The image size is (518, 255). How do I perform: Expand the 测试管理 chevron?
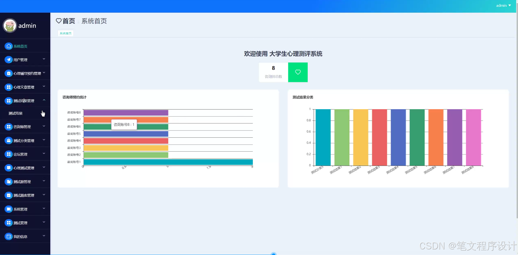click(44, 222)
